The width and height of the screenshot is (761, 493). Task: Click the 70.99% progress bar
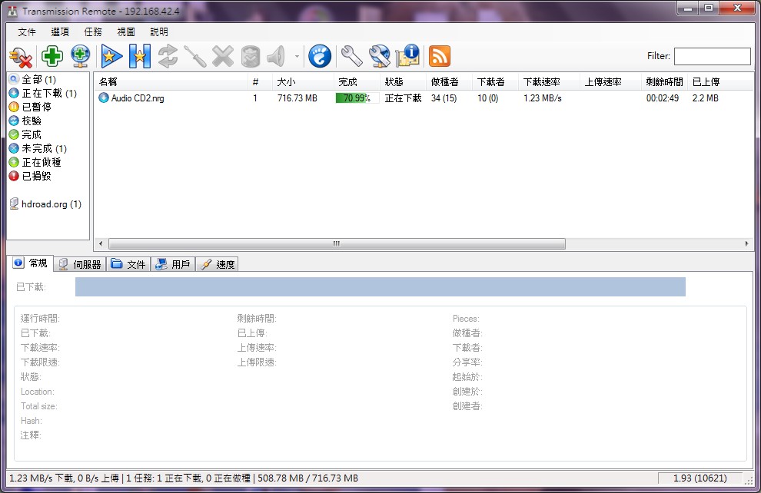pyautogui.click(x=357, y=98)
